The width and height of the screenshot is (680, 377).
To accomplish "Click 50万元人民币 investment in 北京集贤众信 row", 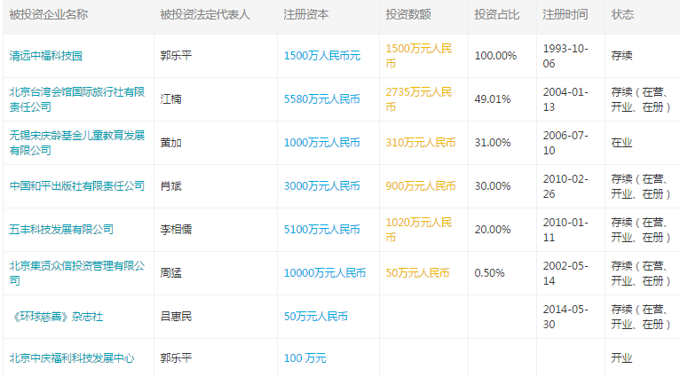I will coord(417,273).
